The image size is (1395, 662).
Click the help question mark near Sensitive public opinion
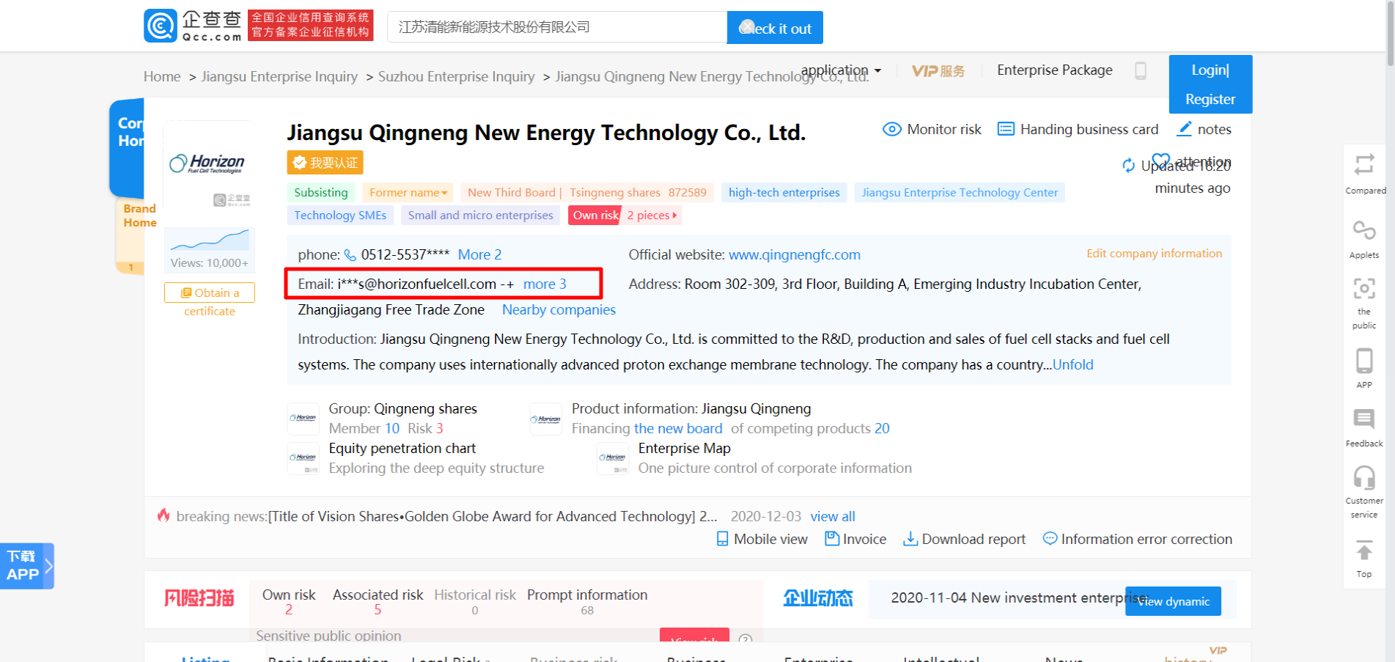pos(746,639)
